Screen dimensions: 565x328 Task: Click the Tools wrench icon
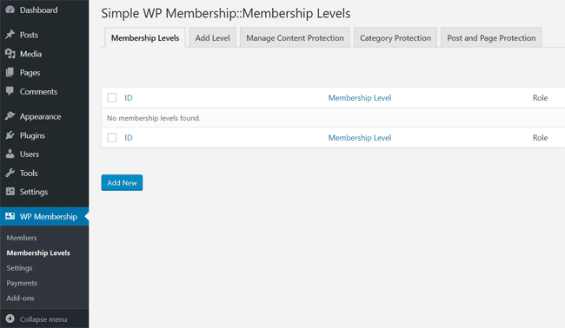click(10, 173)
